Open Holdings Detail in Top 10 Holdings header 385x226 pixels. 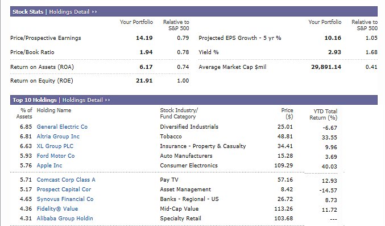point(82,100)
